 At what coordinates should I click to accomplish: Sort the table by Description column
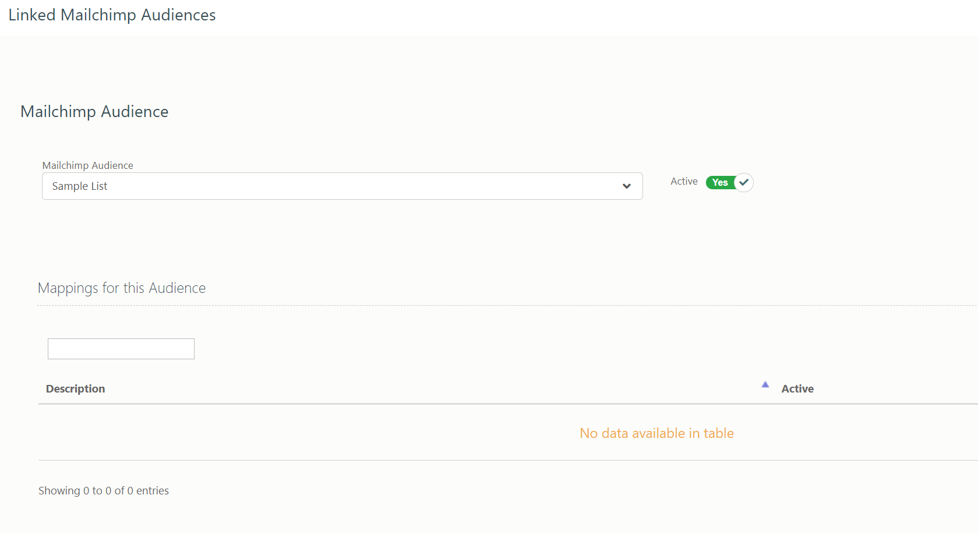76,388
